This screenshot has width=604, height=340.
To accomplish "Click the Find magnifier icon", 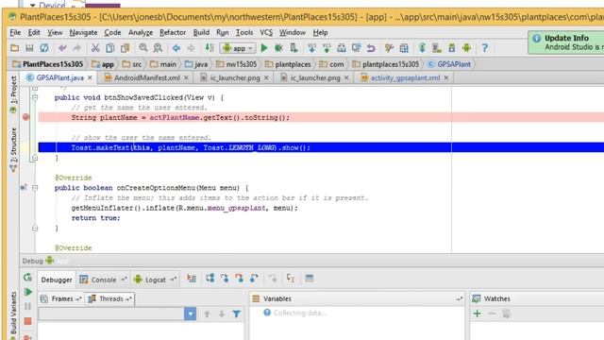I will pos(143,48).
